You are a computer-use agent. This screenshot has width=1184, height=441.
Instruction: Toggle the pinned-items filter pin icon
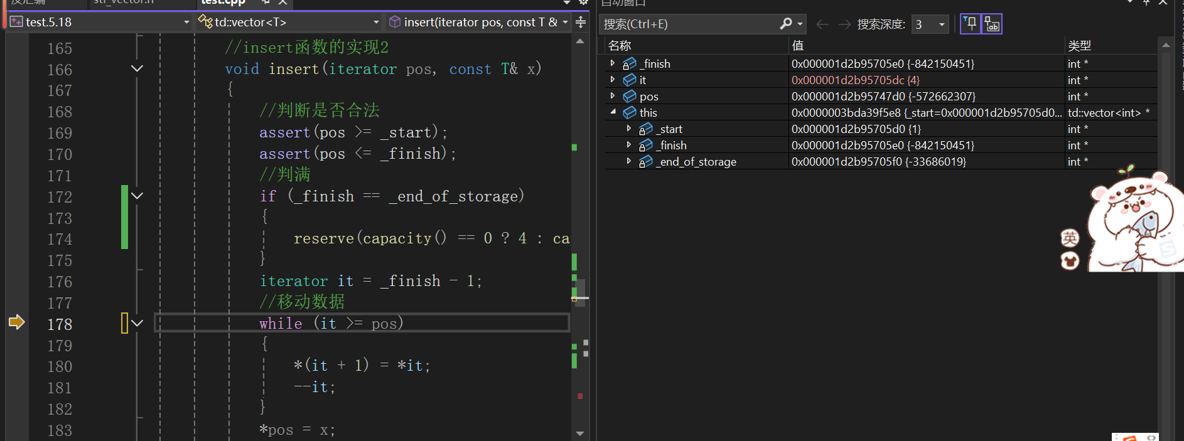(x=971, y=24)
